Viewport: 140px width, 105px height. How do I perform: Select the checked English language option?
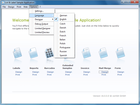pos(64,19)
